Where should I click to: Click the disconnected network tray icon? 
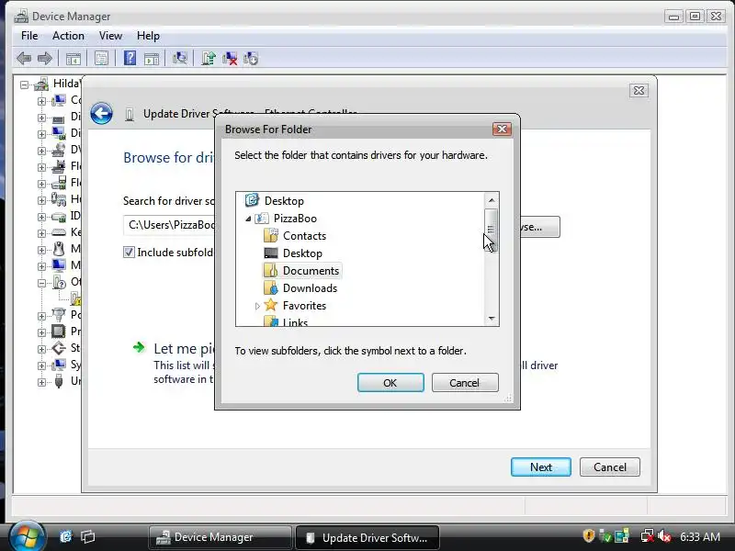click(x=648, y=536)
